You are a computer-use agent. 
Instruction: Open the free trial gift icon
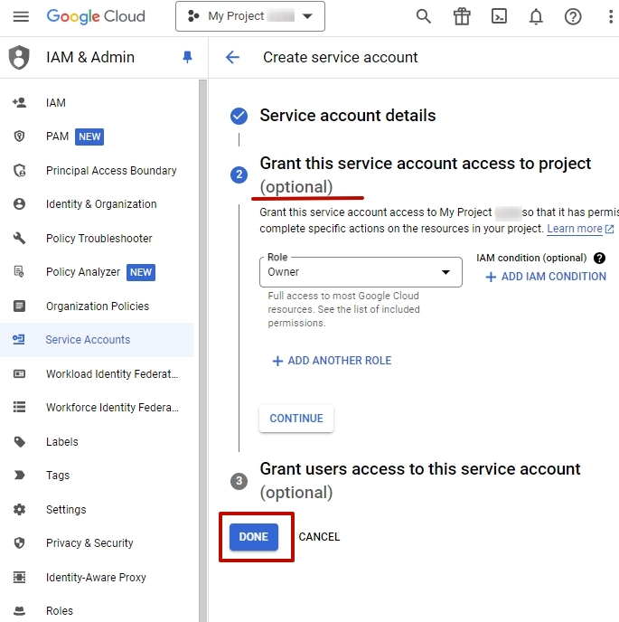[462, 16]
